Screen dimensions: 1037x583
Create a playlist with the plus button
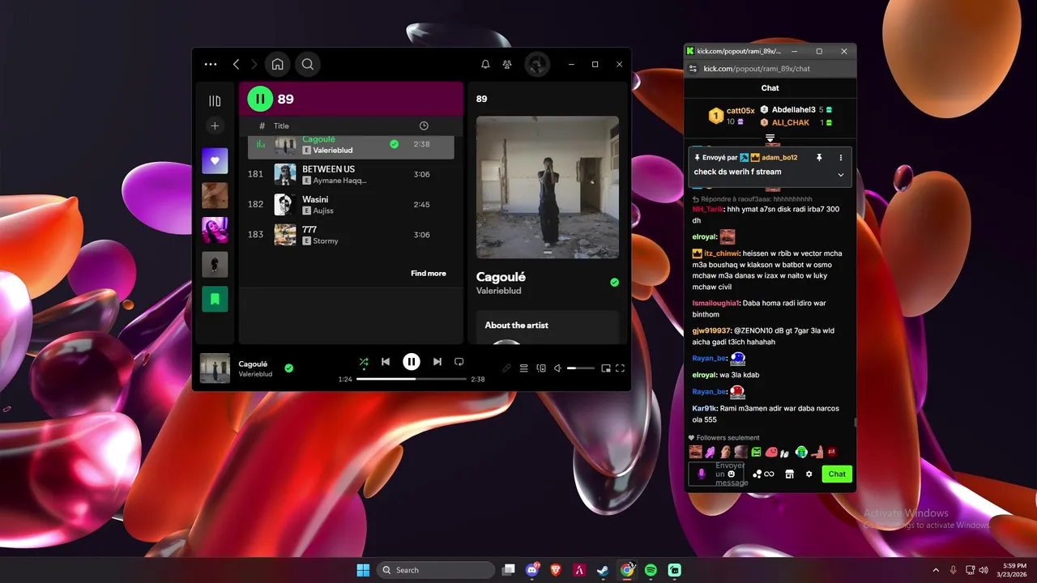pos(215,126)
